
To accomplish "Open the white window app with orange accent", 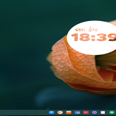I will pyautogui.click(x=103, y=113).
